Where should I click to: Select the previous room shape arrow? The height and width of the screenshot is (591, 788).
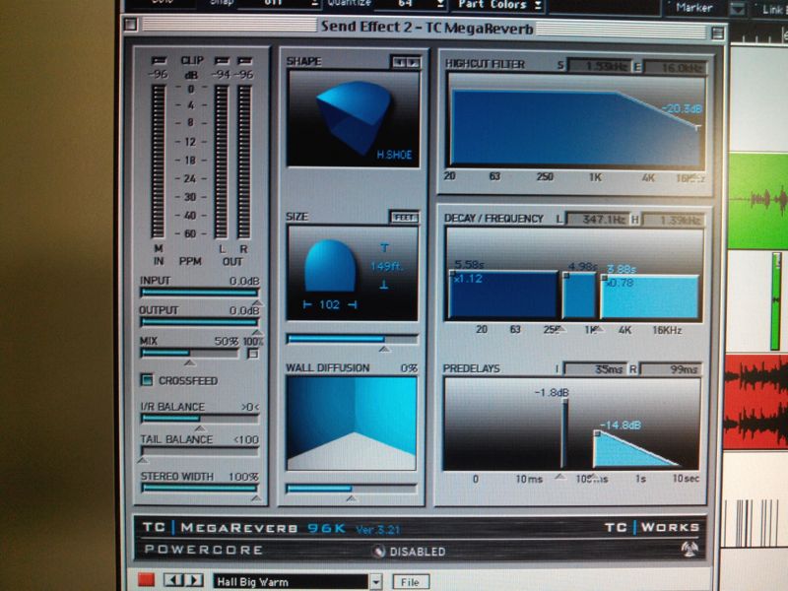[400, 62]
